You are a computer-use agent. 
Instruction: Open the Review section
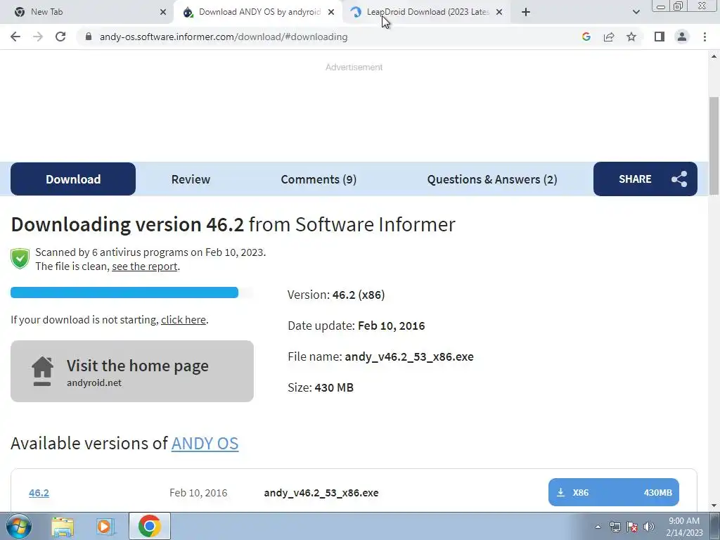[x=191, y=179]
